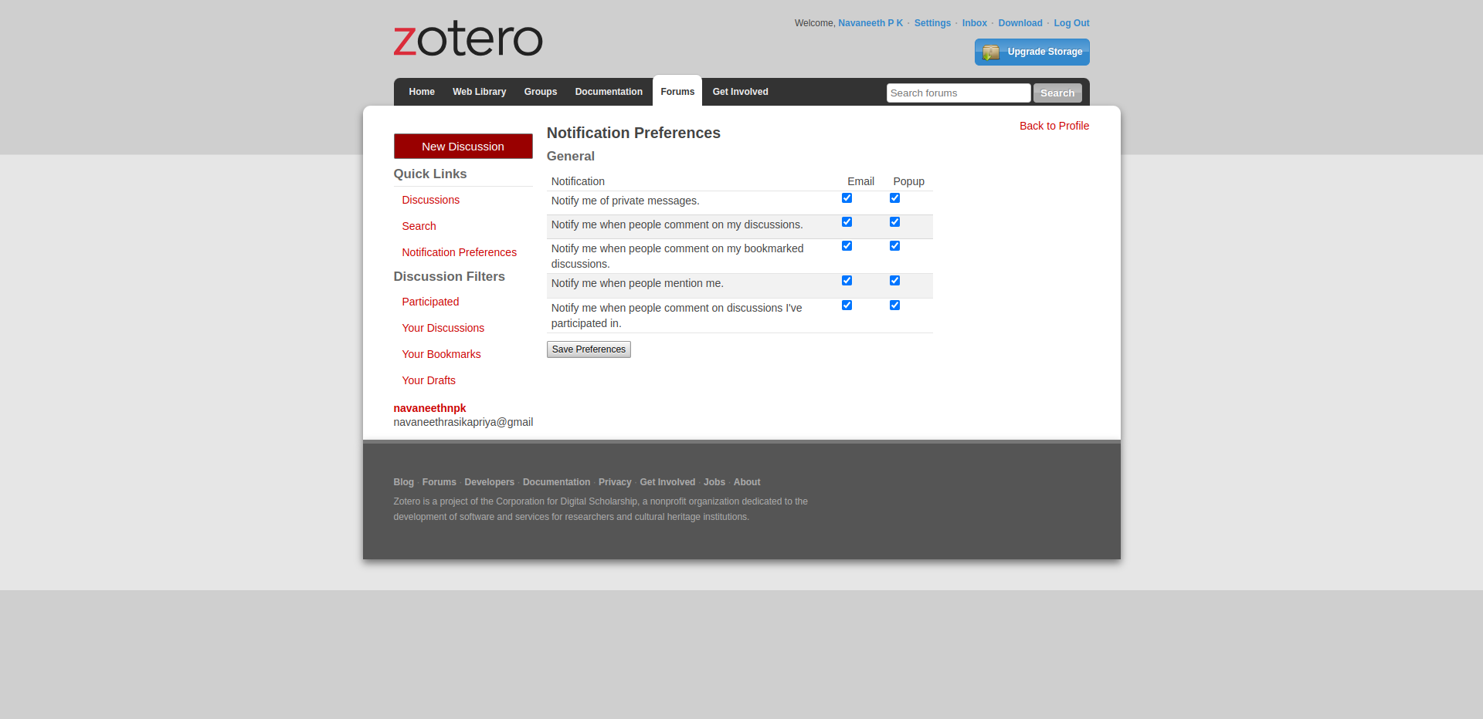Image resolution: width=1483 pixels, height=719 pixels.
Task: Toggle Email for comments on my discussions
Action: pyautogui.click(x=847, y=222)
